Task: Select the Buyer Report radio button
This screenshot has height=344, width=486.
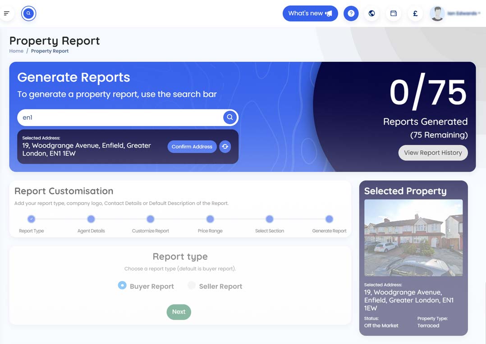Action: coord(122,285)
